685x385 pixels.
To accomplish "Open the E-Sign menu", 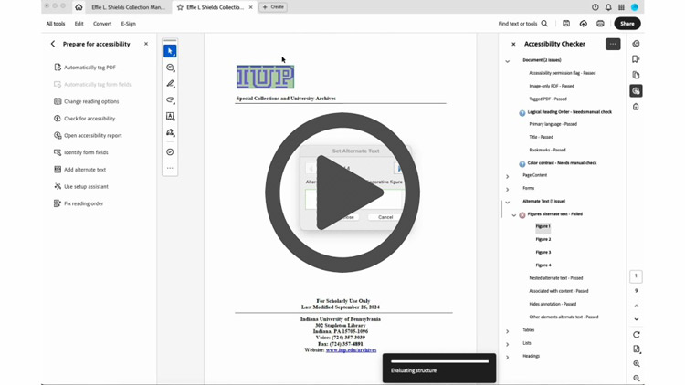I will click(x=129, y=24).
